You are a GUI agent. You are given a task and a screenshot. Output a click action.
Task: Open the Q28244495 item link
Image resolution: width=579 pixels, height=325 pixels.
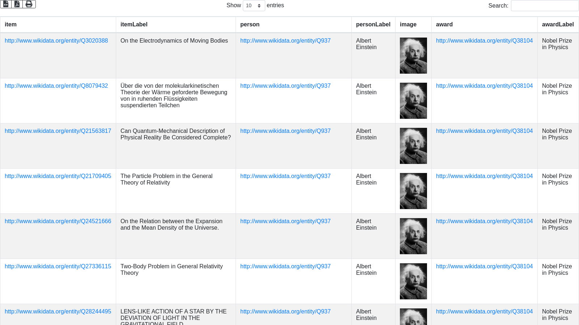pyautogui.click(x=58, y=312)
